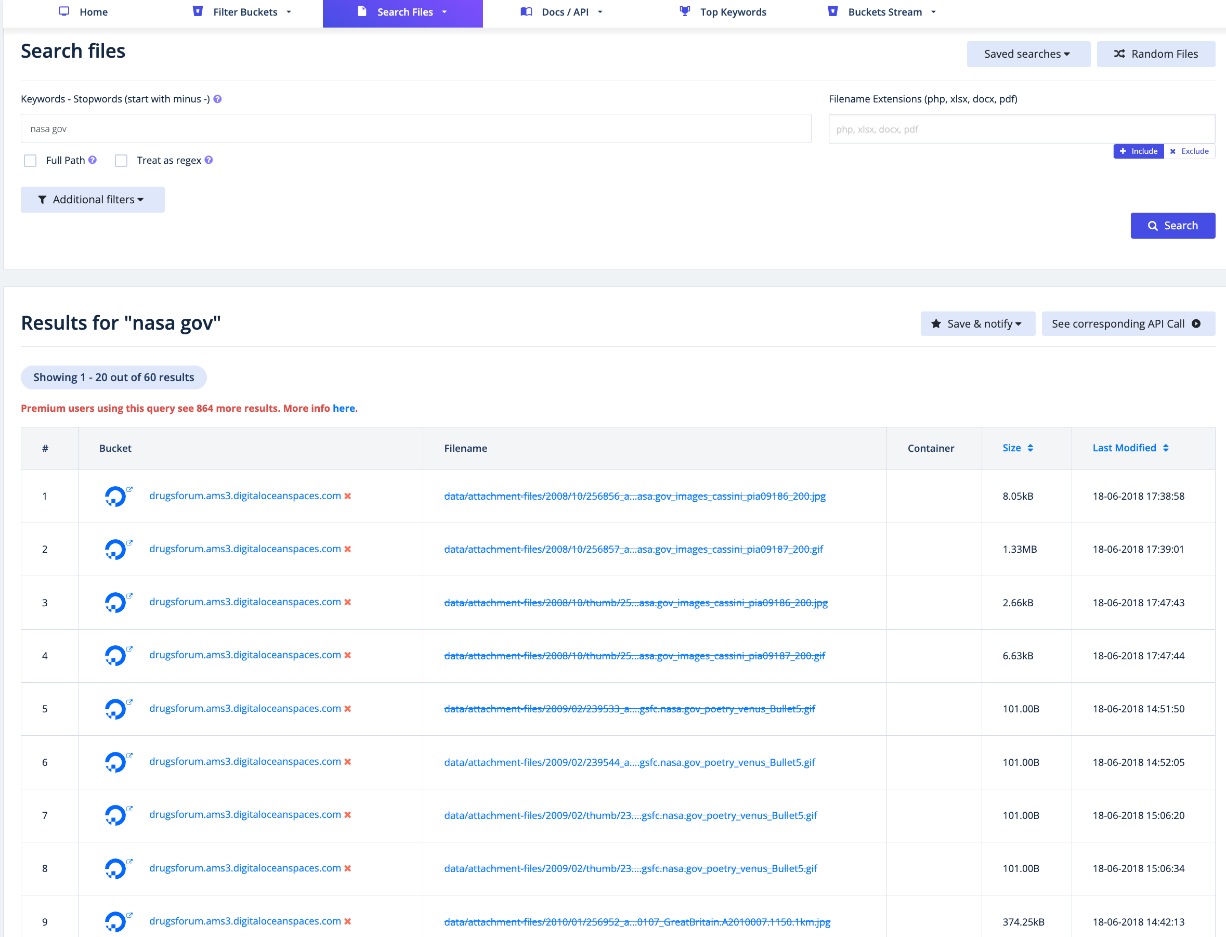
Task: Click the red X beside bucket in row 3
Action: [x=348, y=602]
